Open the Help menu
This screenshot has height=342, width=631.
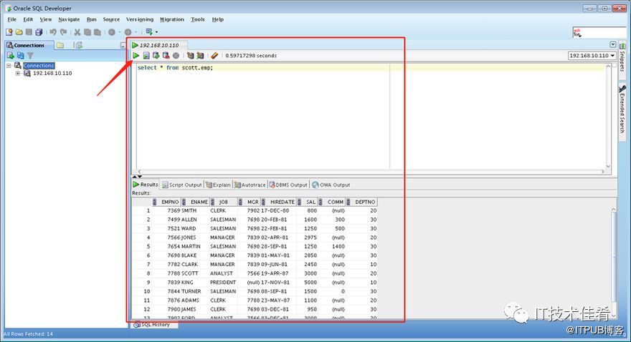click(218, 19)
